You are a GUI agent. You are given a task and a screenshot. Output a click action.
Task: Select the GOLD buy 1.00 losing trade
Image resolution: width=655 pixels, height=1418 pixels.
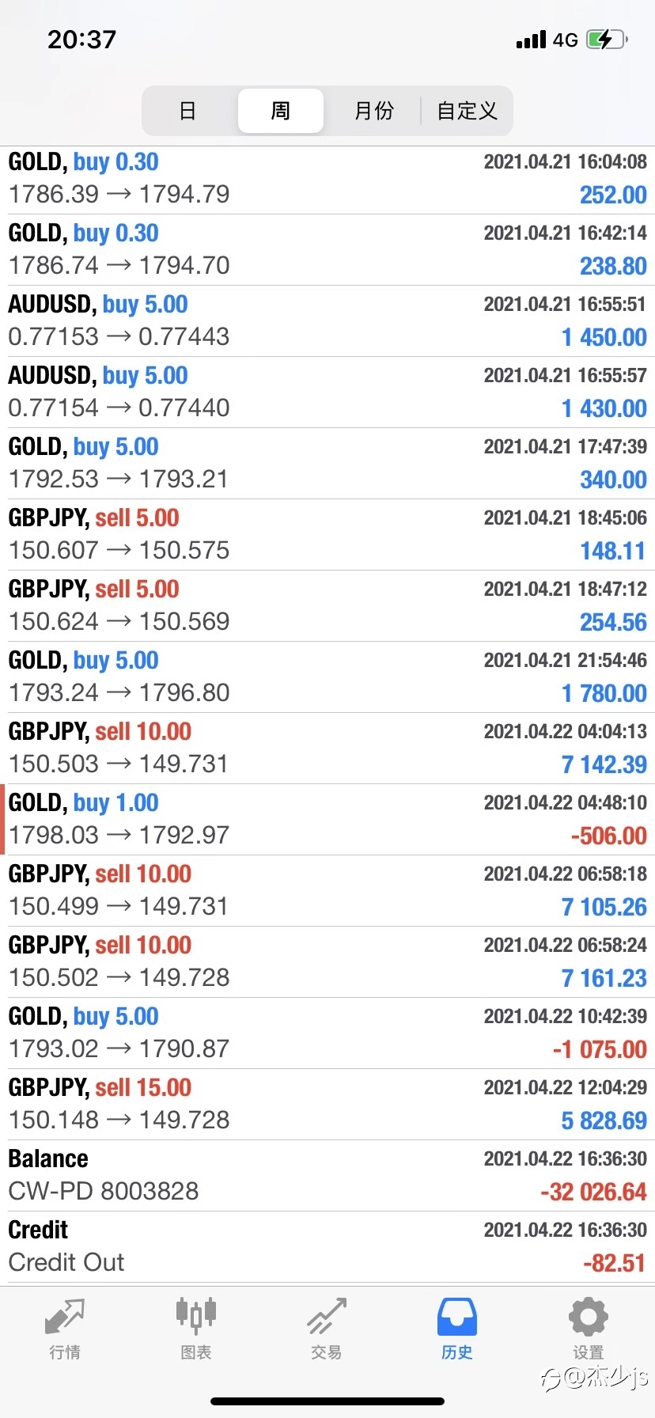327,819
